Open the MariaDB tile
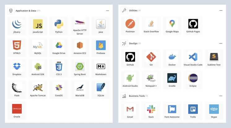Viewport: 231px width, 128px height. point(80,90)
